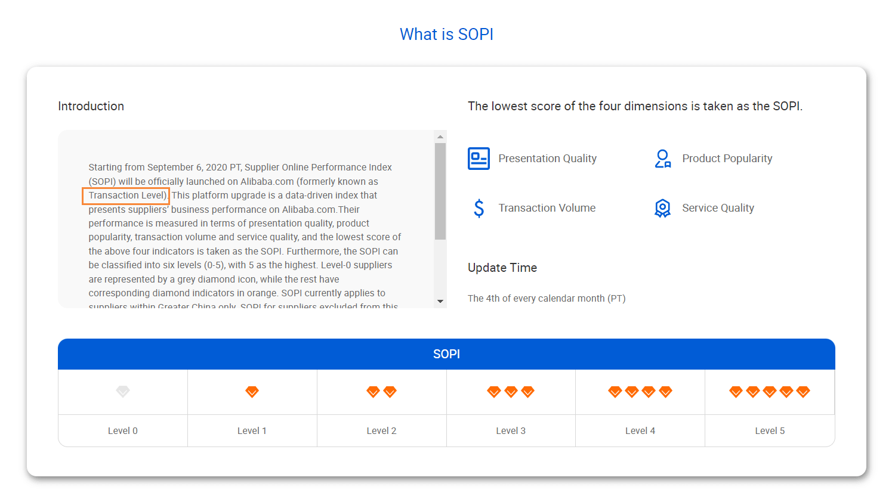
Task: Click the blue SOPI table header
Action: click(446, 354)
